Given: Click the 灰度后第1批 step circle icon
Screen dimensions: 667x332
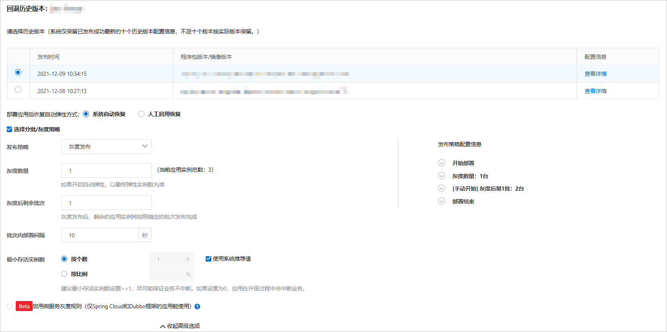Looking at the screenshot, I should click(442, 189).
